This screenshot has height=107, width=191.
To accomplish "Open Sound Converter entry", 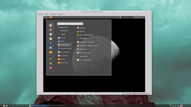I will click(84, 53).
